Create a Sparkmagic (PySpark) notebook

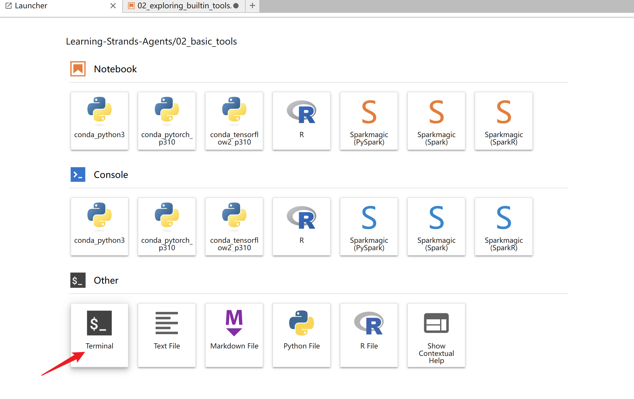369,121
